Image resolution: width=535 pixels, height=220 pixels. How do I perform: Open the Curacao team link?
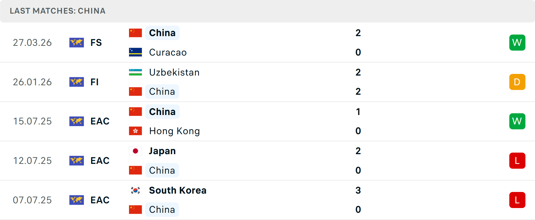[x=168, y=52]
